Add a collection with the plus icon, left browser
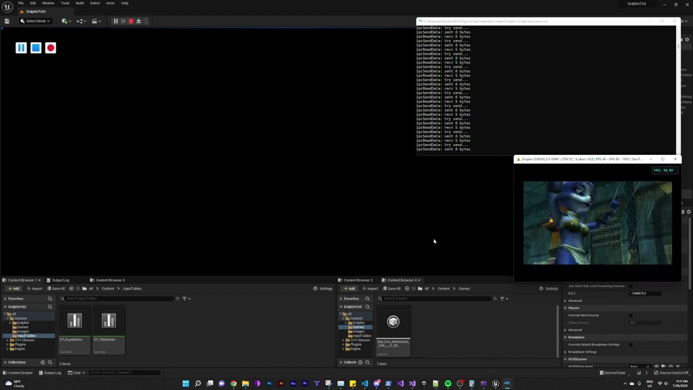 (43, 362)
